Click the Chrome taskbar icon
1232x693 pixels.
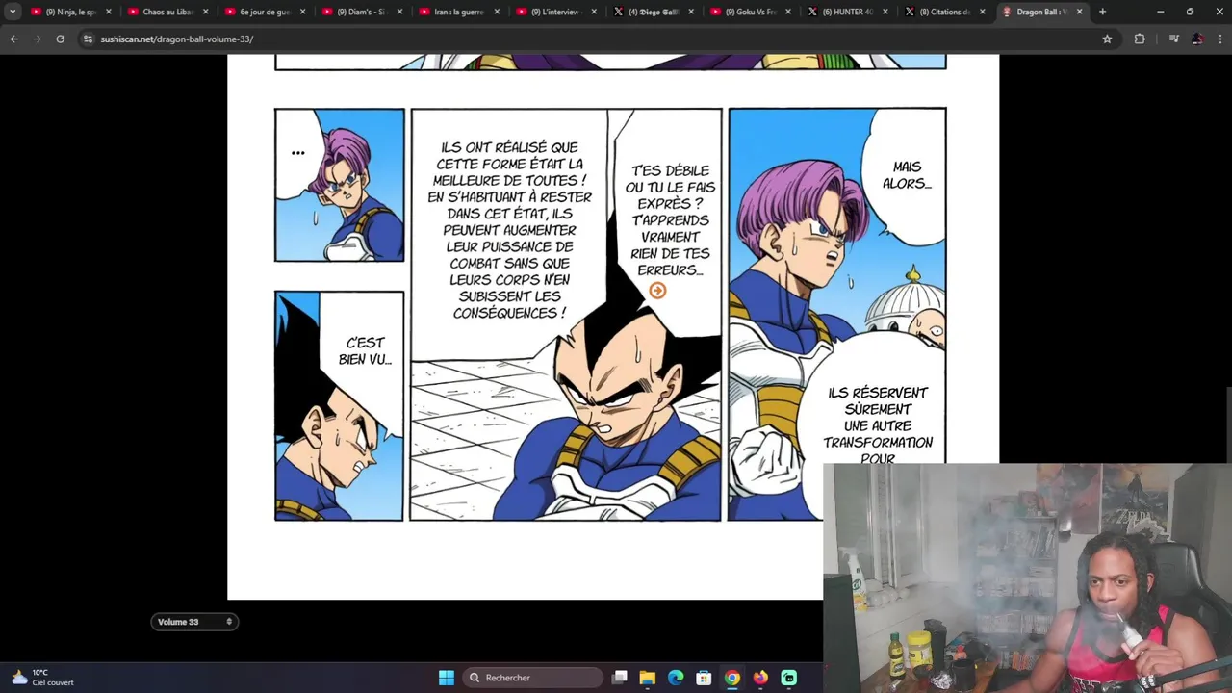coord(732,678)
